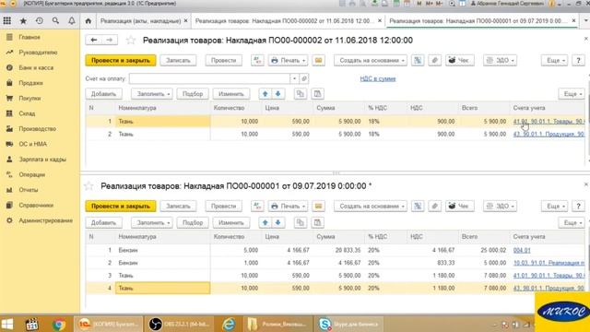Move row down in upper table

click(278, 94)
